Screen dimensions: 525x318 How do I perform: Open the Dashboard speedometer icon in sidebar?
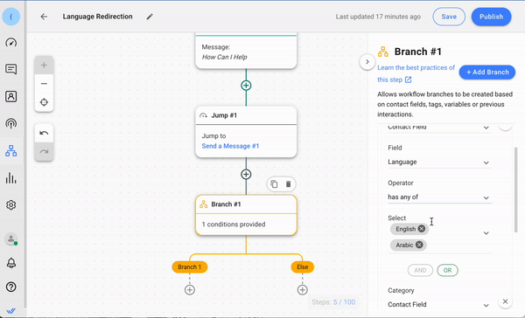click(x=11, y=43)
